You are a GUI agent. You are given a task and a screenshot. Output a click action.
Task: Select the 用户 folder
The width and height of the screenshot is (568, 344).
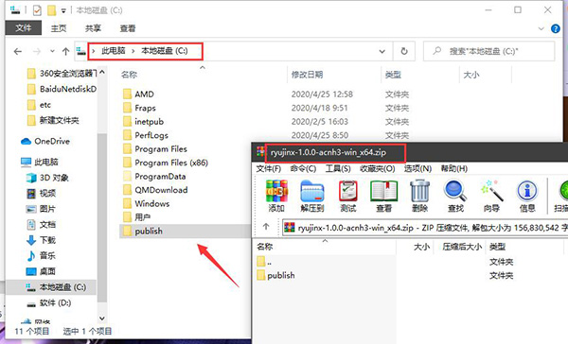pos(136,217)
